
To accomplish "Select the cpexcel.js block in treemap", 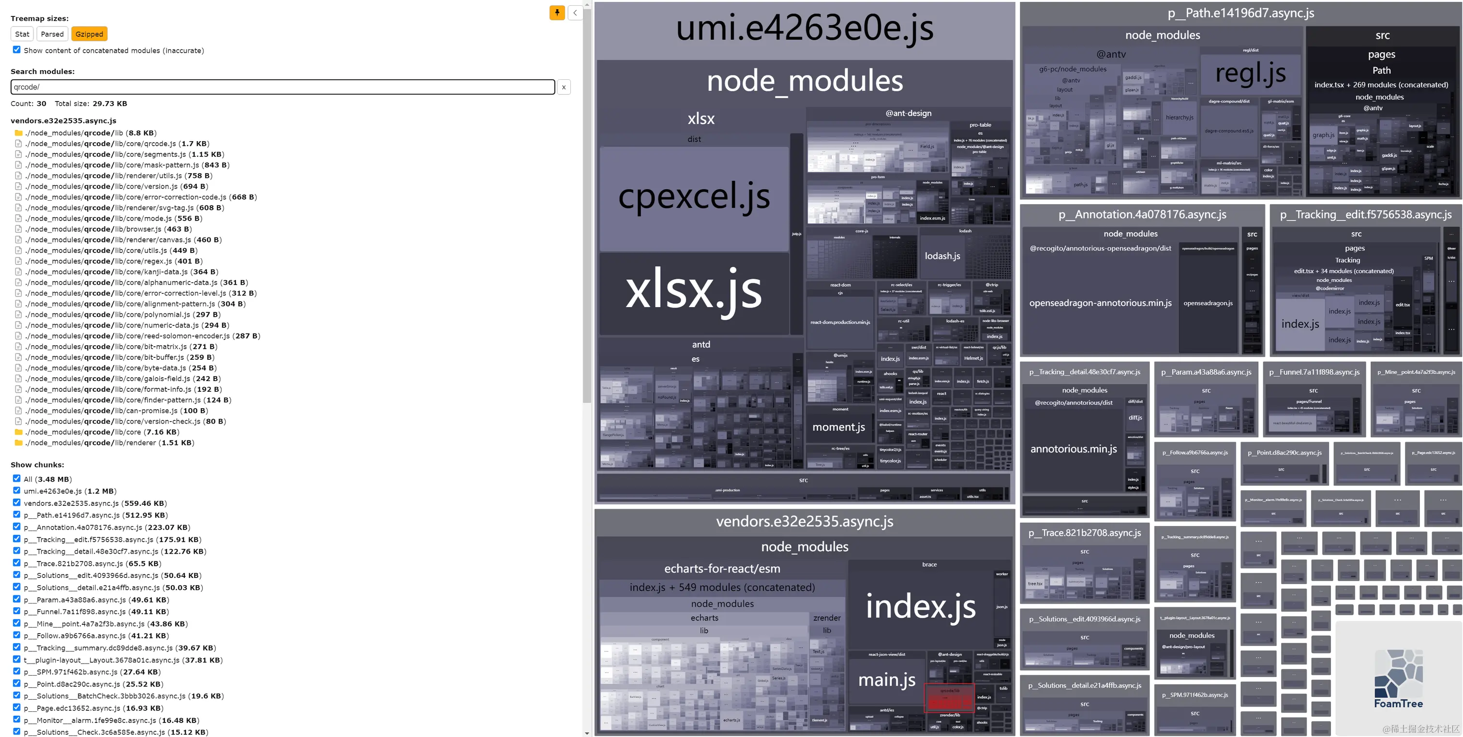I will (693, 198).
